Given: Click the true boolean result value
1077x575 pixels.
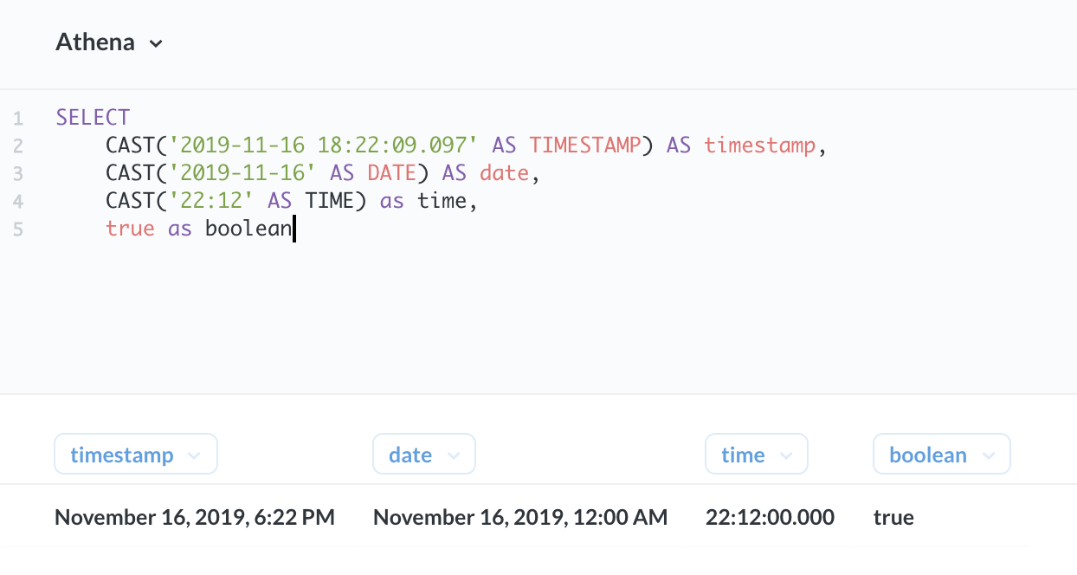Looking at the screenshot, I should coord(893,517).
